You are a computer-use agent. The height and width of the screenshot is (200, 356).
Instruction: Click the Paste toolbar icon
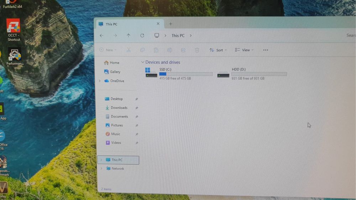[x=156, y=50]
